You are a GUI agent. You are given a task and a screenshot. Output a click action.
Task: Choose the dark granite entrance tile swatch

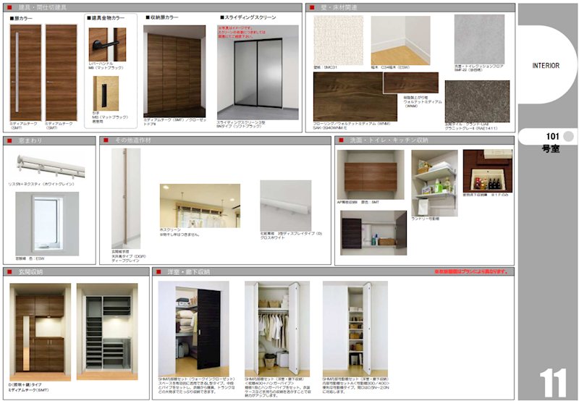coord(476,100)
